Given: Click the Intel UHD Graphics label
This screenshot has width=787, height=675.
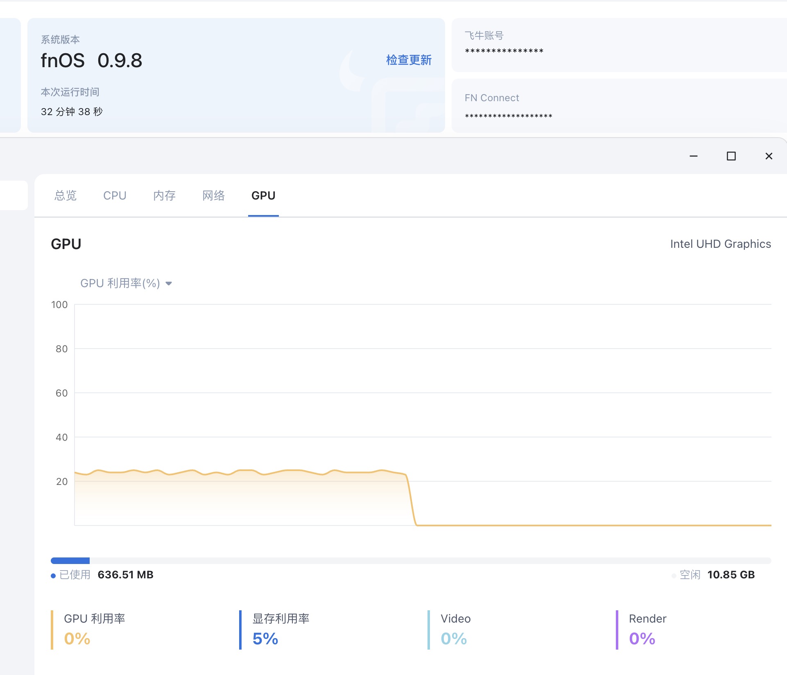Looking at the screenshot, I should point(721,244).
